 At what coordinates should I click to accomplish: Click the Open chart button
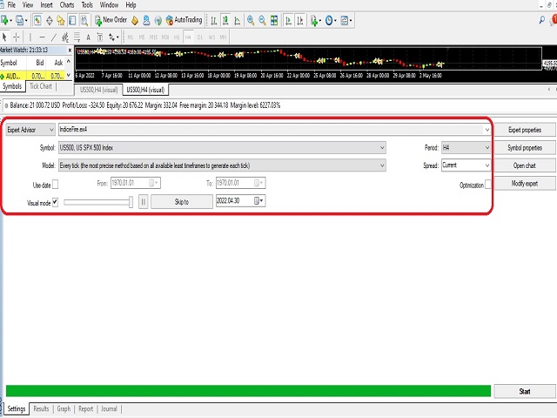point(524,165)
